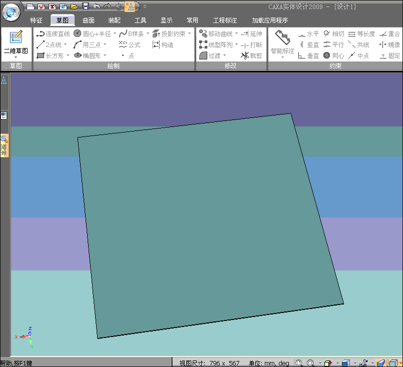Expand the 圆心+半径 dropdown arrow

(x=115, y=33)
